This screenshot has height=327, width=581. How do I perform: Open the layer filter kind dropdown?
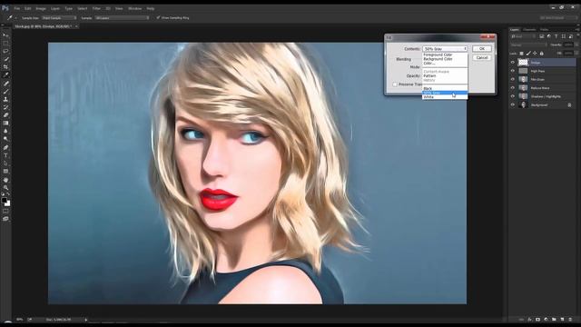[x=523, y=36]
